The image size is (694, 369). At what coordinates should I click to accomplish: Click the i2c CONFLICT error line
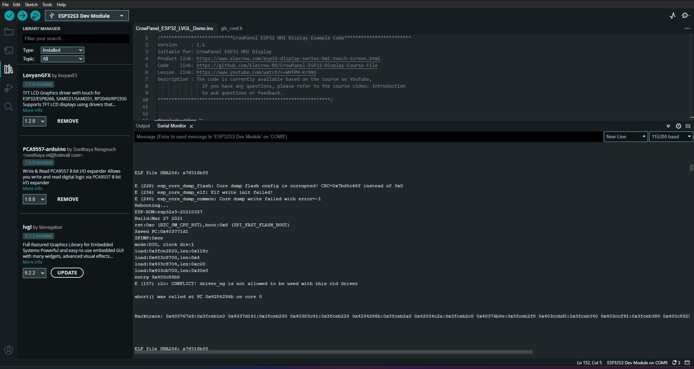pos(246,284)
